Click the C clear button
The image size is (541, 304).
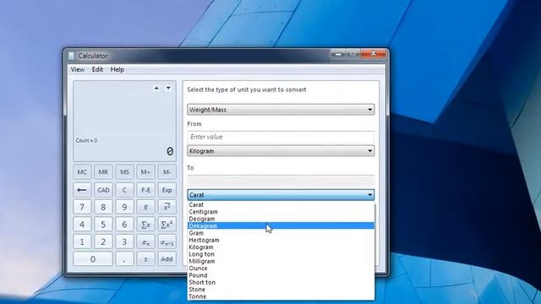[x=124, y=190]
